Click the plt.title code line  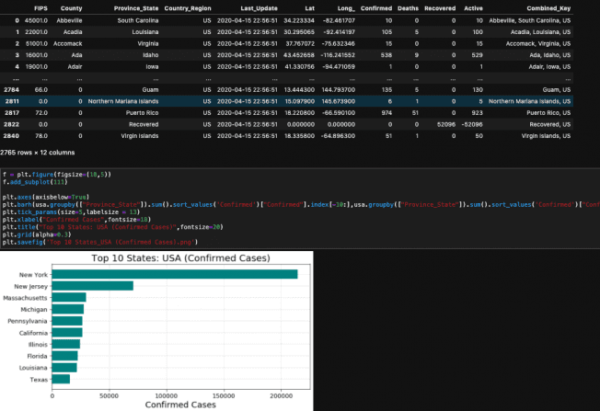pos(112,227)
